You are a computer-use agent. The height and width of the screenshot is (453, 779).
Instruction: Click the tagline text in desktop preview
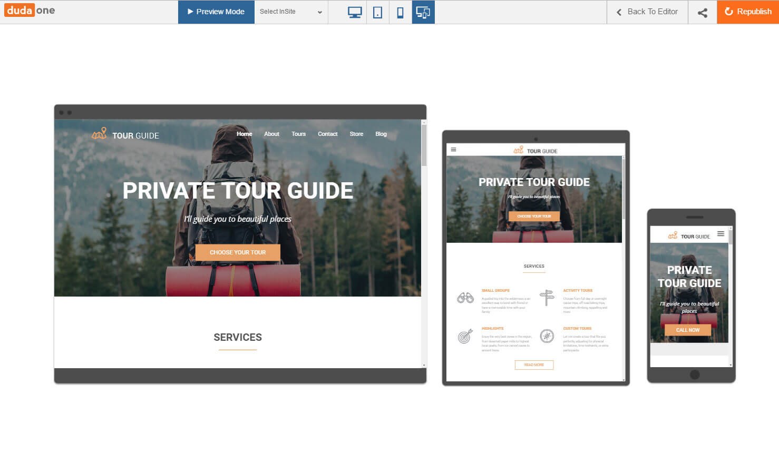[238, 219]
